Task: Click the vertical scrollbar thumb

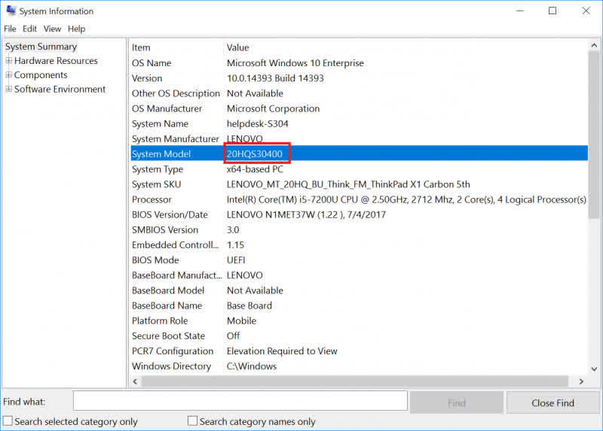Action: (594, 135)
